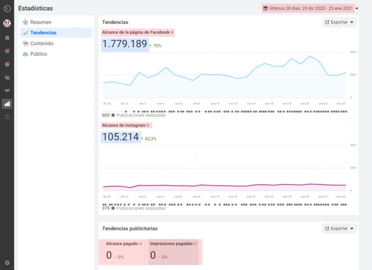
Task: Select the bar chart statistics icon
Action: 7,104
